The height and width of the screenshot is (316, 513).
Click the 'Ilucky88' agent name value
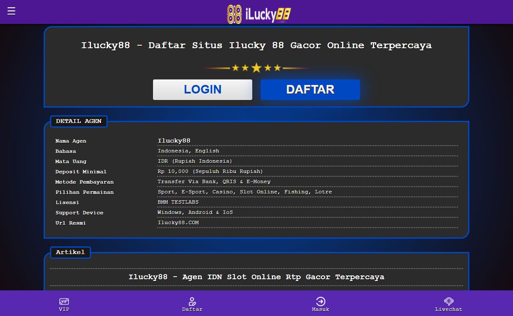point(174,140)
